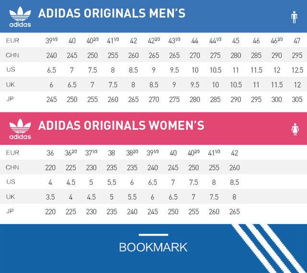Click women's EUR size 38 2/3
The width and height of the screenshot is (307, 273).
[132, 153]
